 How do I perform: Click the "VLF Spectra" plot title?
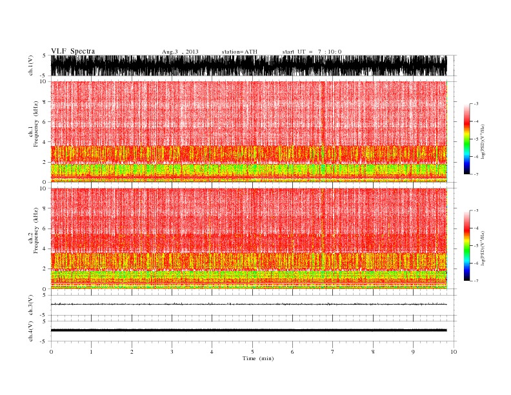(x=73, y=51)
